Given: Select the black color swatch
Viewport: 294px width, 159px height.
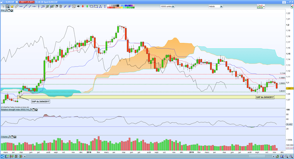Looking at the screenshot, I should tap(118, 6).
